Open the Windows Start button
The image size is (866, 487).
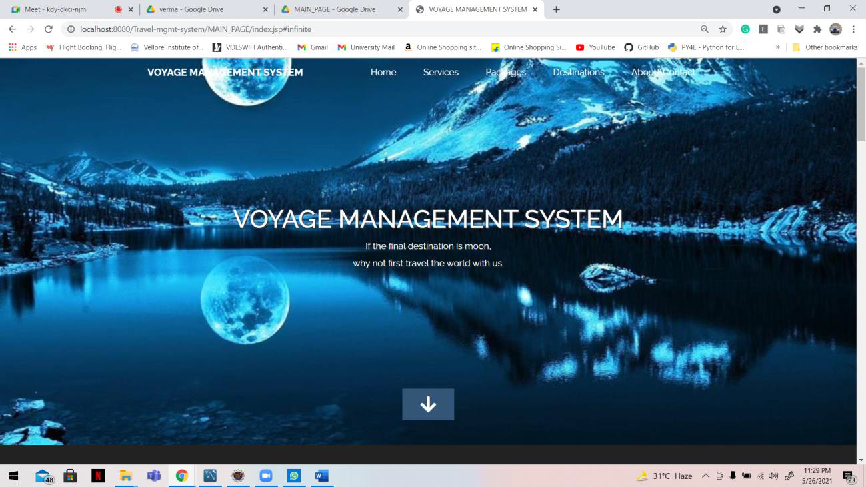[x=13, y=476]
